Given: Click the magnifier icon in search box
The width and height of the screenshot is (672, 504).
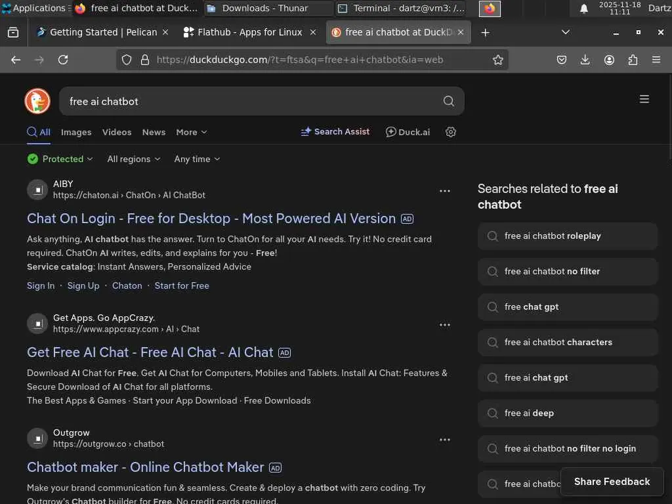Looking at the screenshot, I should click(448, 101).
